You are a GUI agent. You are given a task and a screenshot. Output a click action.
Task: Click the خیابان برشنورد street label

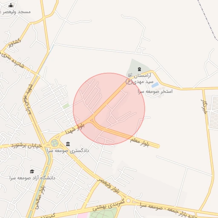[x=27, y=146]
